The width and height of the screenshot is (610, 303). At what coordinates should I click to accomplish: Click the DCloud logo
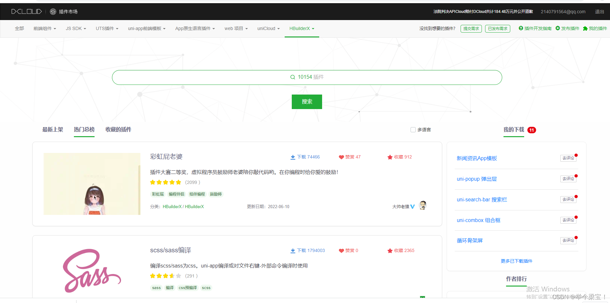[x=27, y=12]
